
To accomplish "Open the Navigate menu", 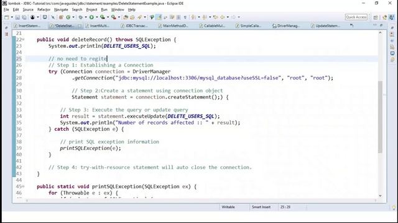I will pos(61,10).
